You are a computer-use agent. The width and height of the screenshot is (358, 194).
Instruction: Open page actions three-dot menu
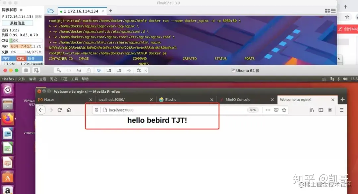[x=268, y=110]
